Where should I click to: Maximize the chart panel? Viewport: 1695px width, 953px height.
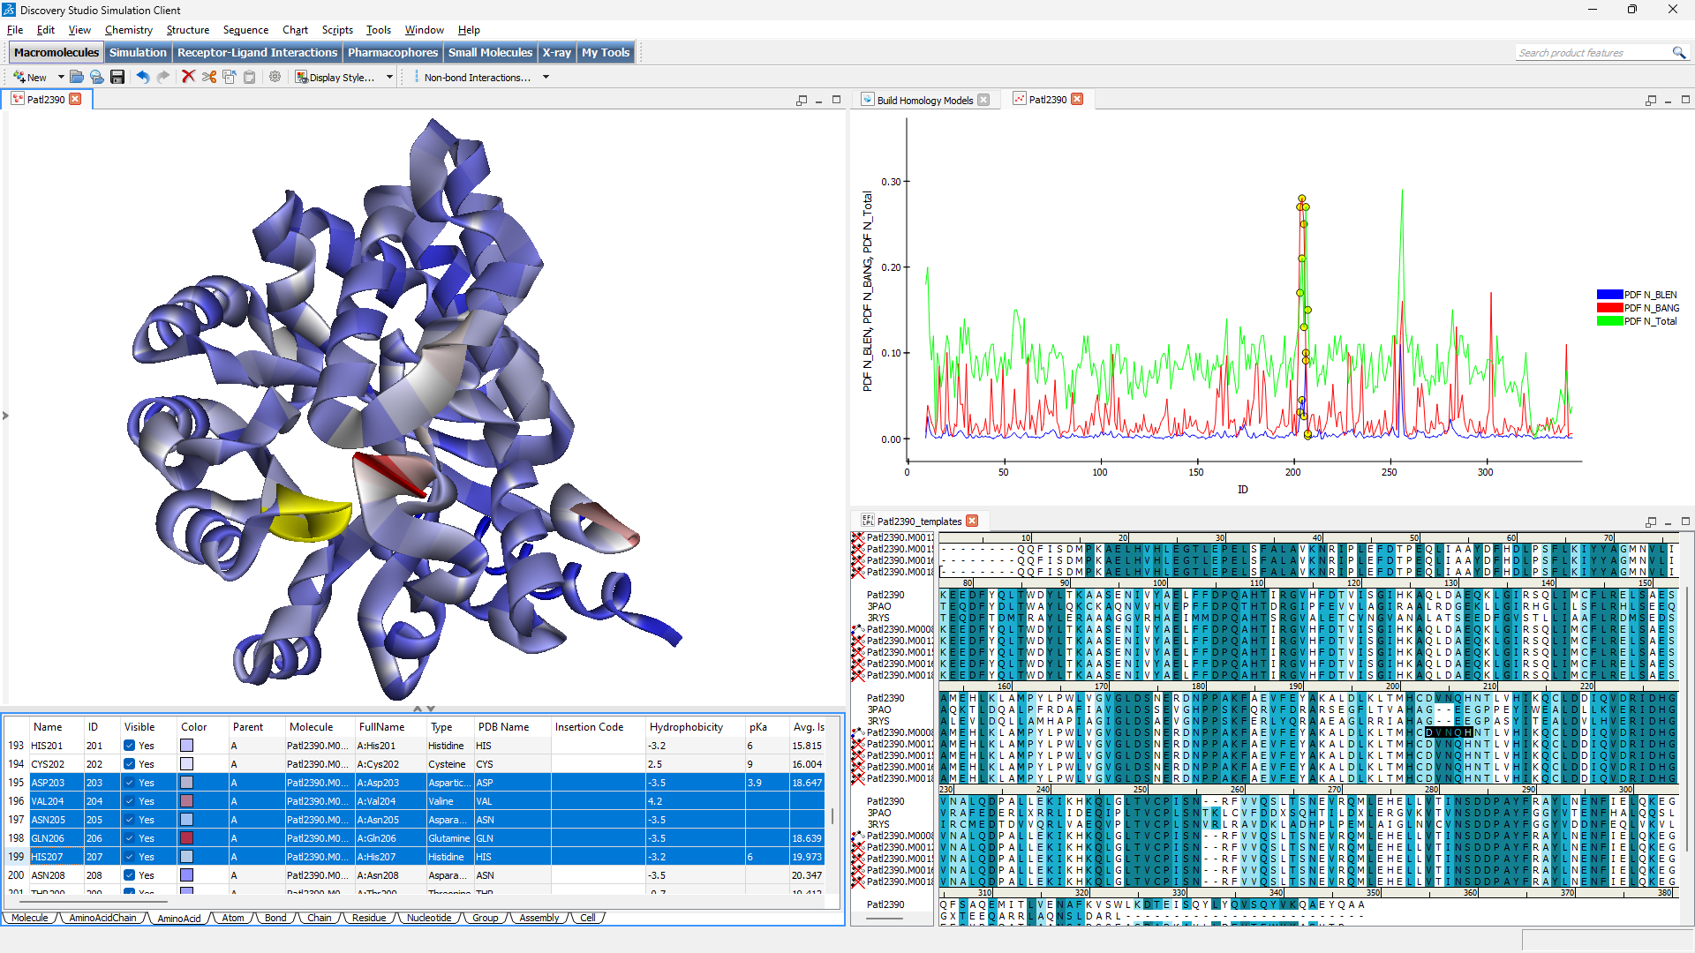pyautogui.click(x=1685, y=101)
